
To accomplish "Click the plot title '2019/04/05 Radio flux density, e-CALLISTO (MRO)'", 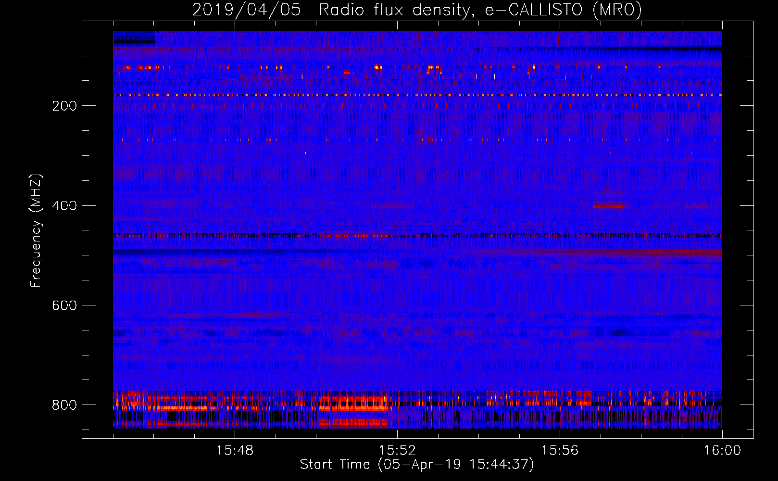I will pos(417,10).
